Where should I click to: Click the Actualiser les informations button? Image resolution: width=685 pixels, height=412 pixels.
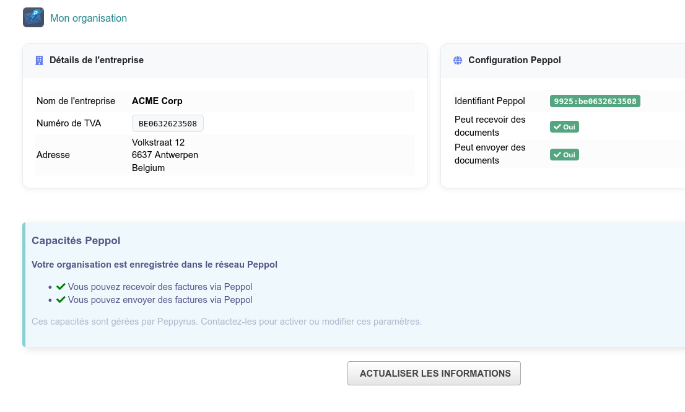point(434,373)
